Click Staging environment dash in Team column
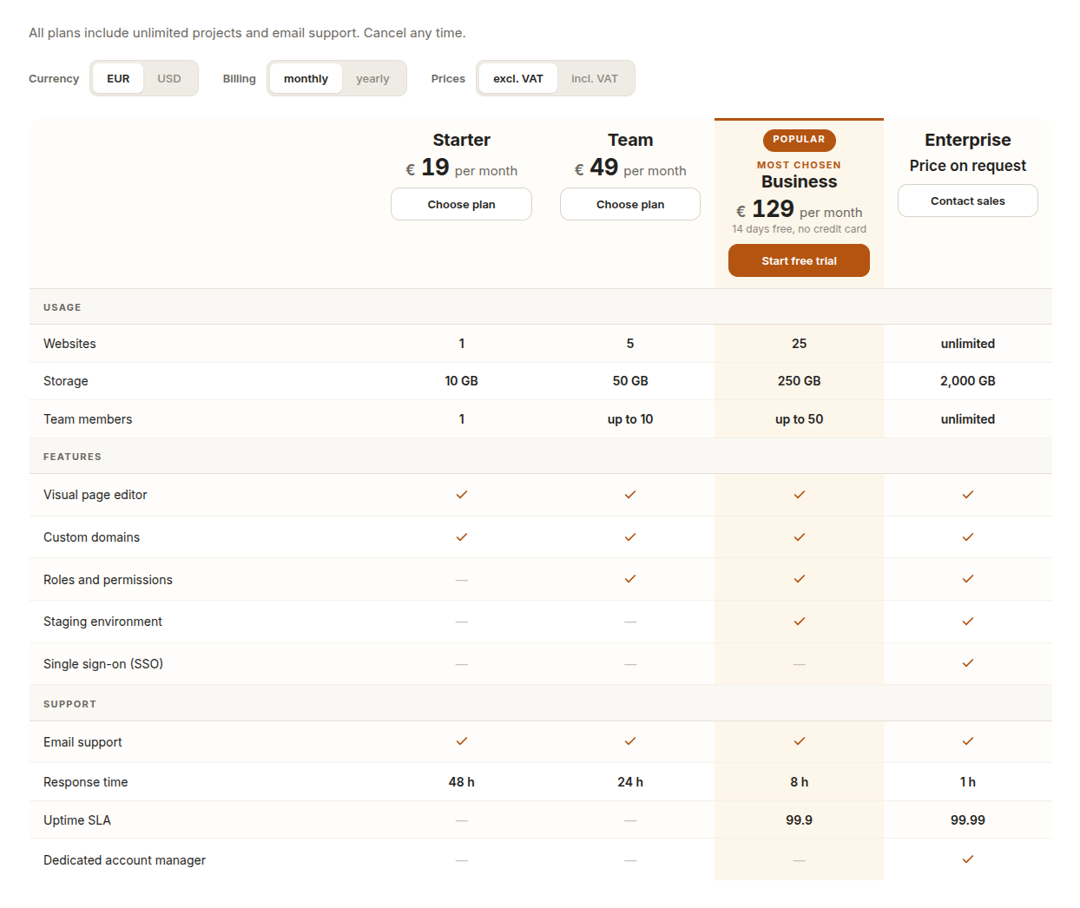 pos(630,622)
